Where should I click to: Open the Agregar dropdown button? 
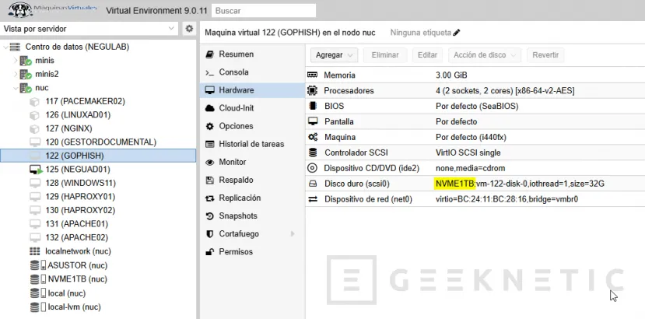coord(334,55)
